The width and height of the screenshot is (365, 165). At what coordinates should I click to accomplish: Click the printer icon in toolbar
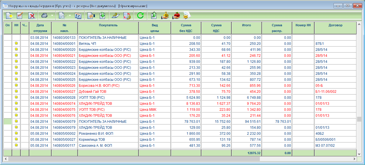tap(44, 15)
